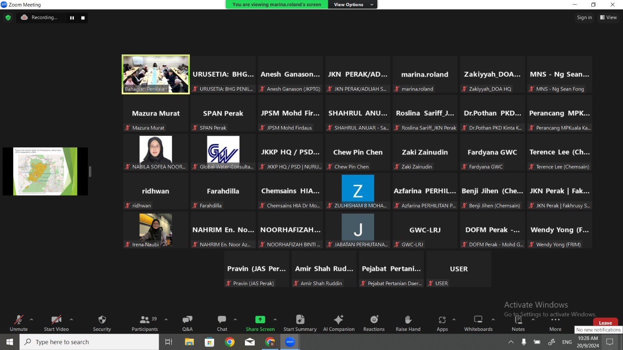The image size is (623, 350).
Task: Open the Apps icon
Action: (x=442, y=320)
